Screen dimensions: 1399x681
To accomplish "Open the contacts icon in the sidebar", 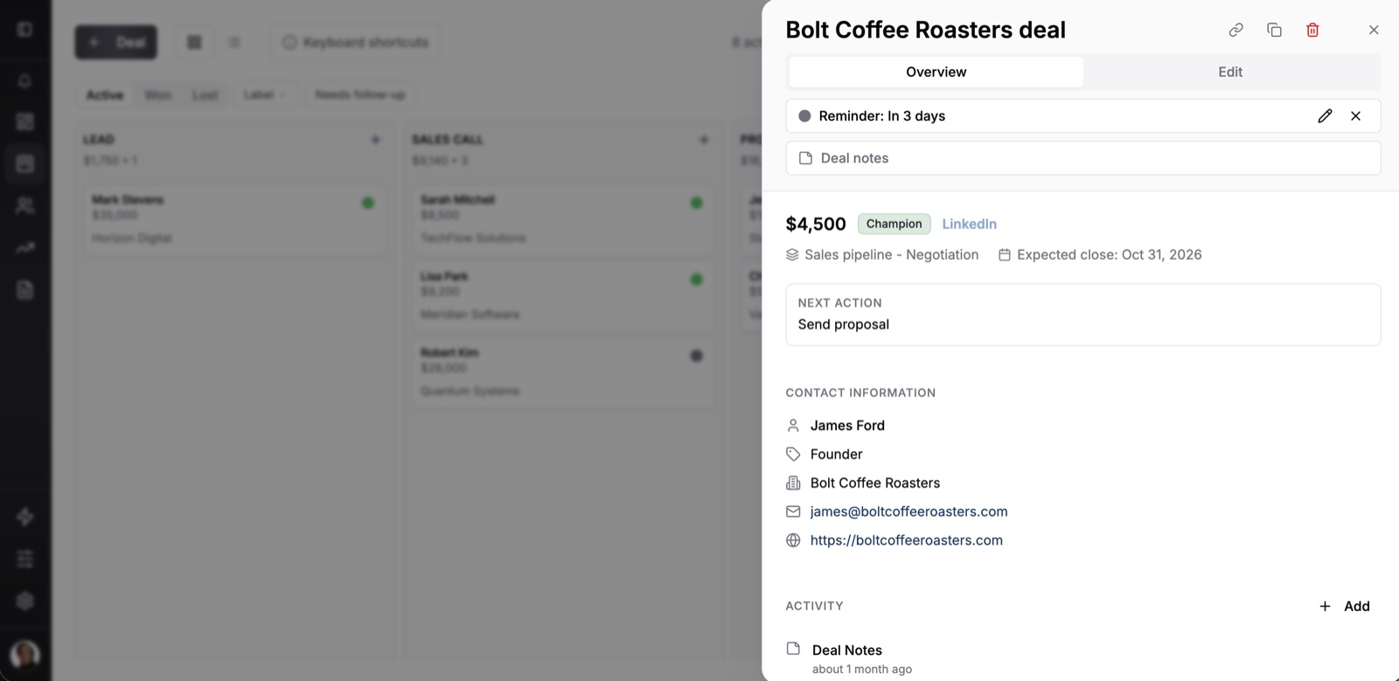I will coord(24,205).
